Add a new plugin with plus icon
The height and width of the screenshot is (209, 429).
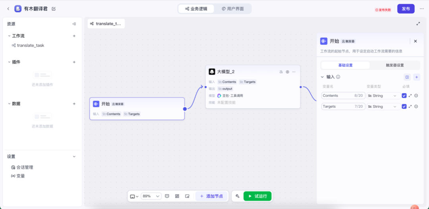click(x=74, y=62)
